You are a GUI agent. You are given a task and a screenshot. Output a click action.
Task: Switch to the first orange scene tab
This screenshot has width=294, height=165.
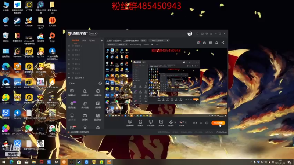click(75, 40)
